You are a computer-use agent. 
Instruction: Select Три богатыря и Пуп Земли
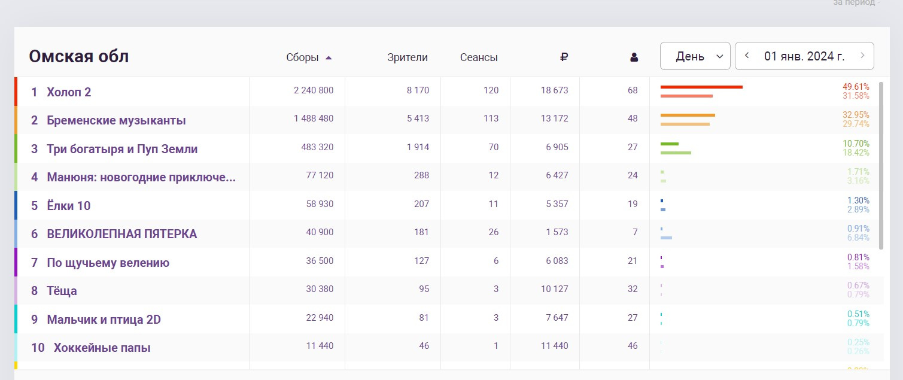click(122, 149)
